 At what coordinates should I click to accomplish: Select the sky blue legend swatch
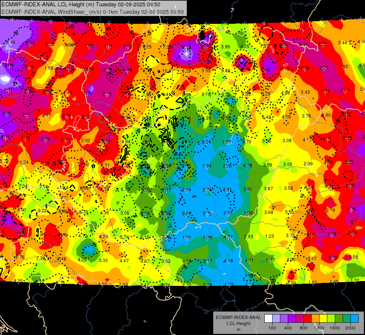tap(355, 319)
